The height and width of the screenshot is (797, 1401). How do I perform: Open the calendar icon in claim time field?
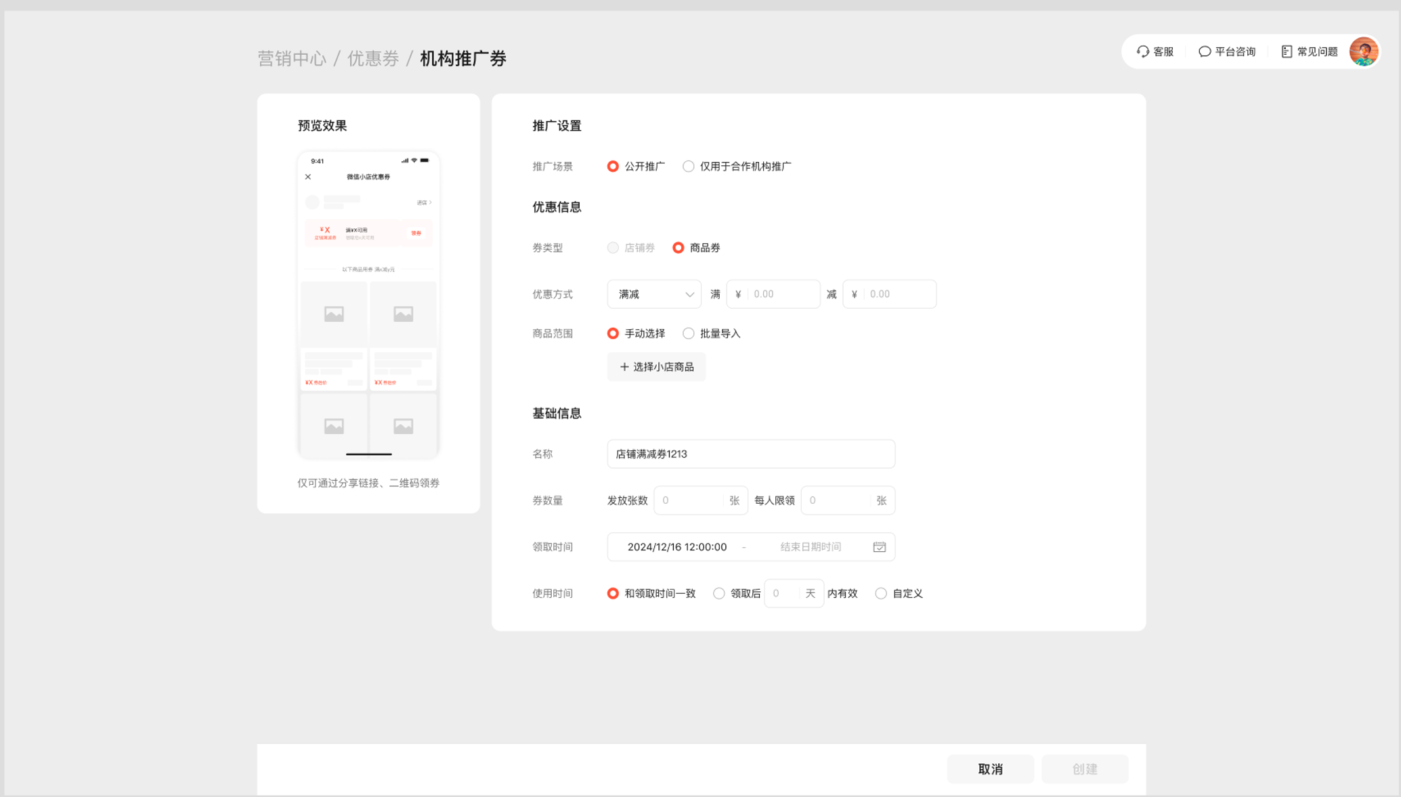pos(879,547)
